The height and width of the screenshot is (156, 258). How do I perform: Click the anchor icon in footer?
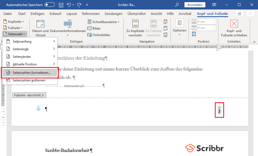(x=38, y=109)
